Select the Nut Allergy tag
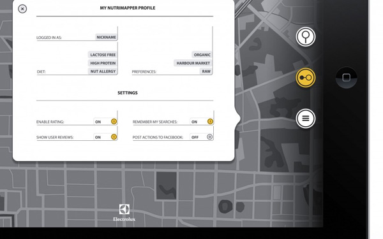 pyautogui.click(x=103, y=71)
